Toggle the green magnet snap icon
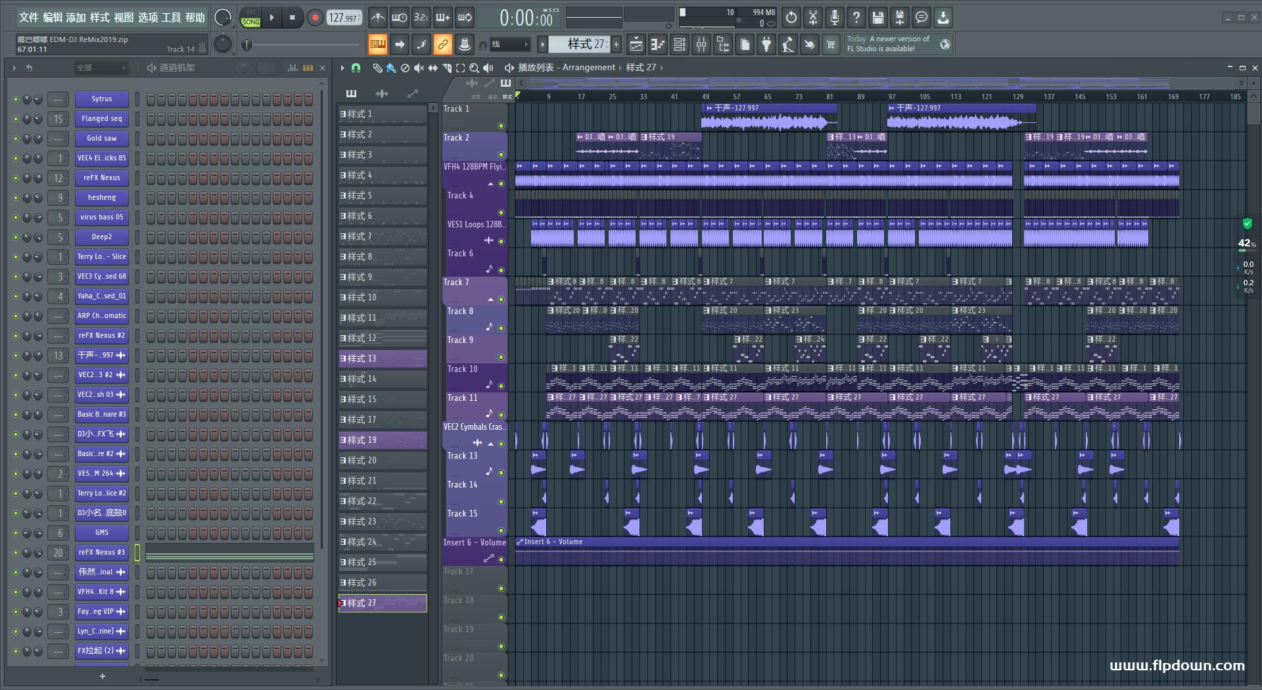The width and height of the screenshot is (1262, 690). tap(356, 68)
